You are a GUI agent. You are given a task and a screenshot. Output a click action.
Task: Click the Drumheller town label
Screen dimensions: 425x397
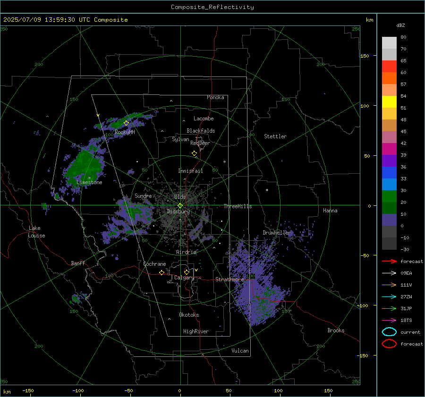pos(277,233)
